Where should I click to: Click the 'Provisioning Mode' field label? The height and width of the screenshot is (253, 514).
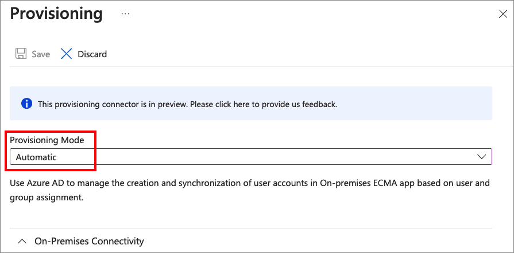click(x=47, y=140)
